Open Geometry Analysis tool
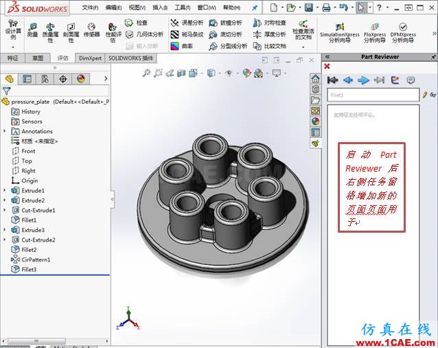Image resolution: width=438 pixels, height=348 pixels. pyautogui.click(x=144, y=34)
